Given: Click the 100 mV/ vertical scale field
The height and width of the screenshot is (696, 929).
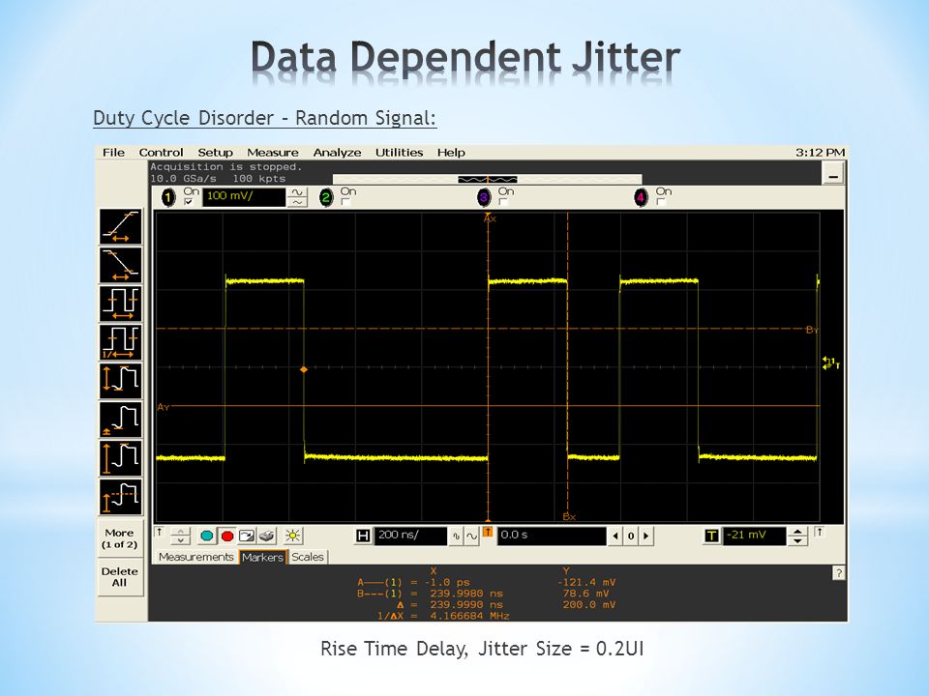Looking at the screenshot, I should click(x=244, y=197).
